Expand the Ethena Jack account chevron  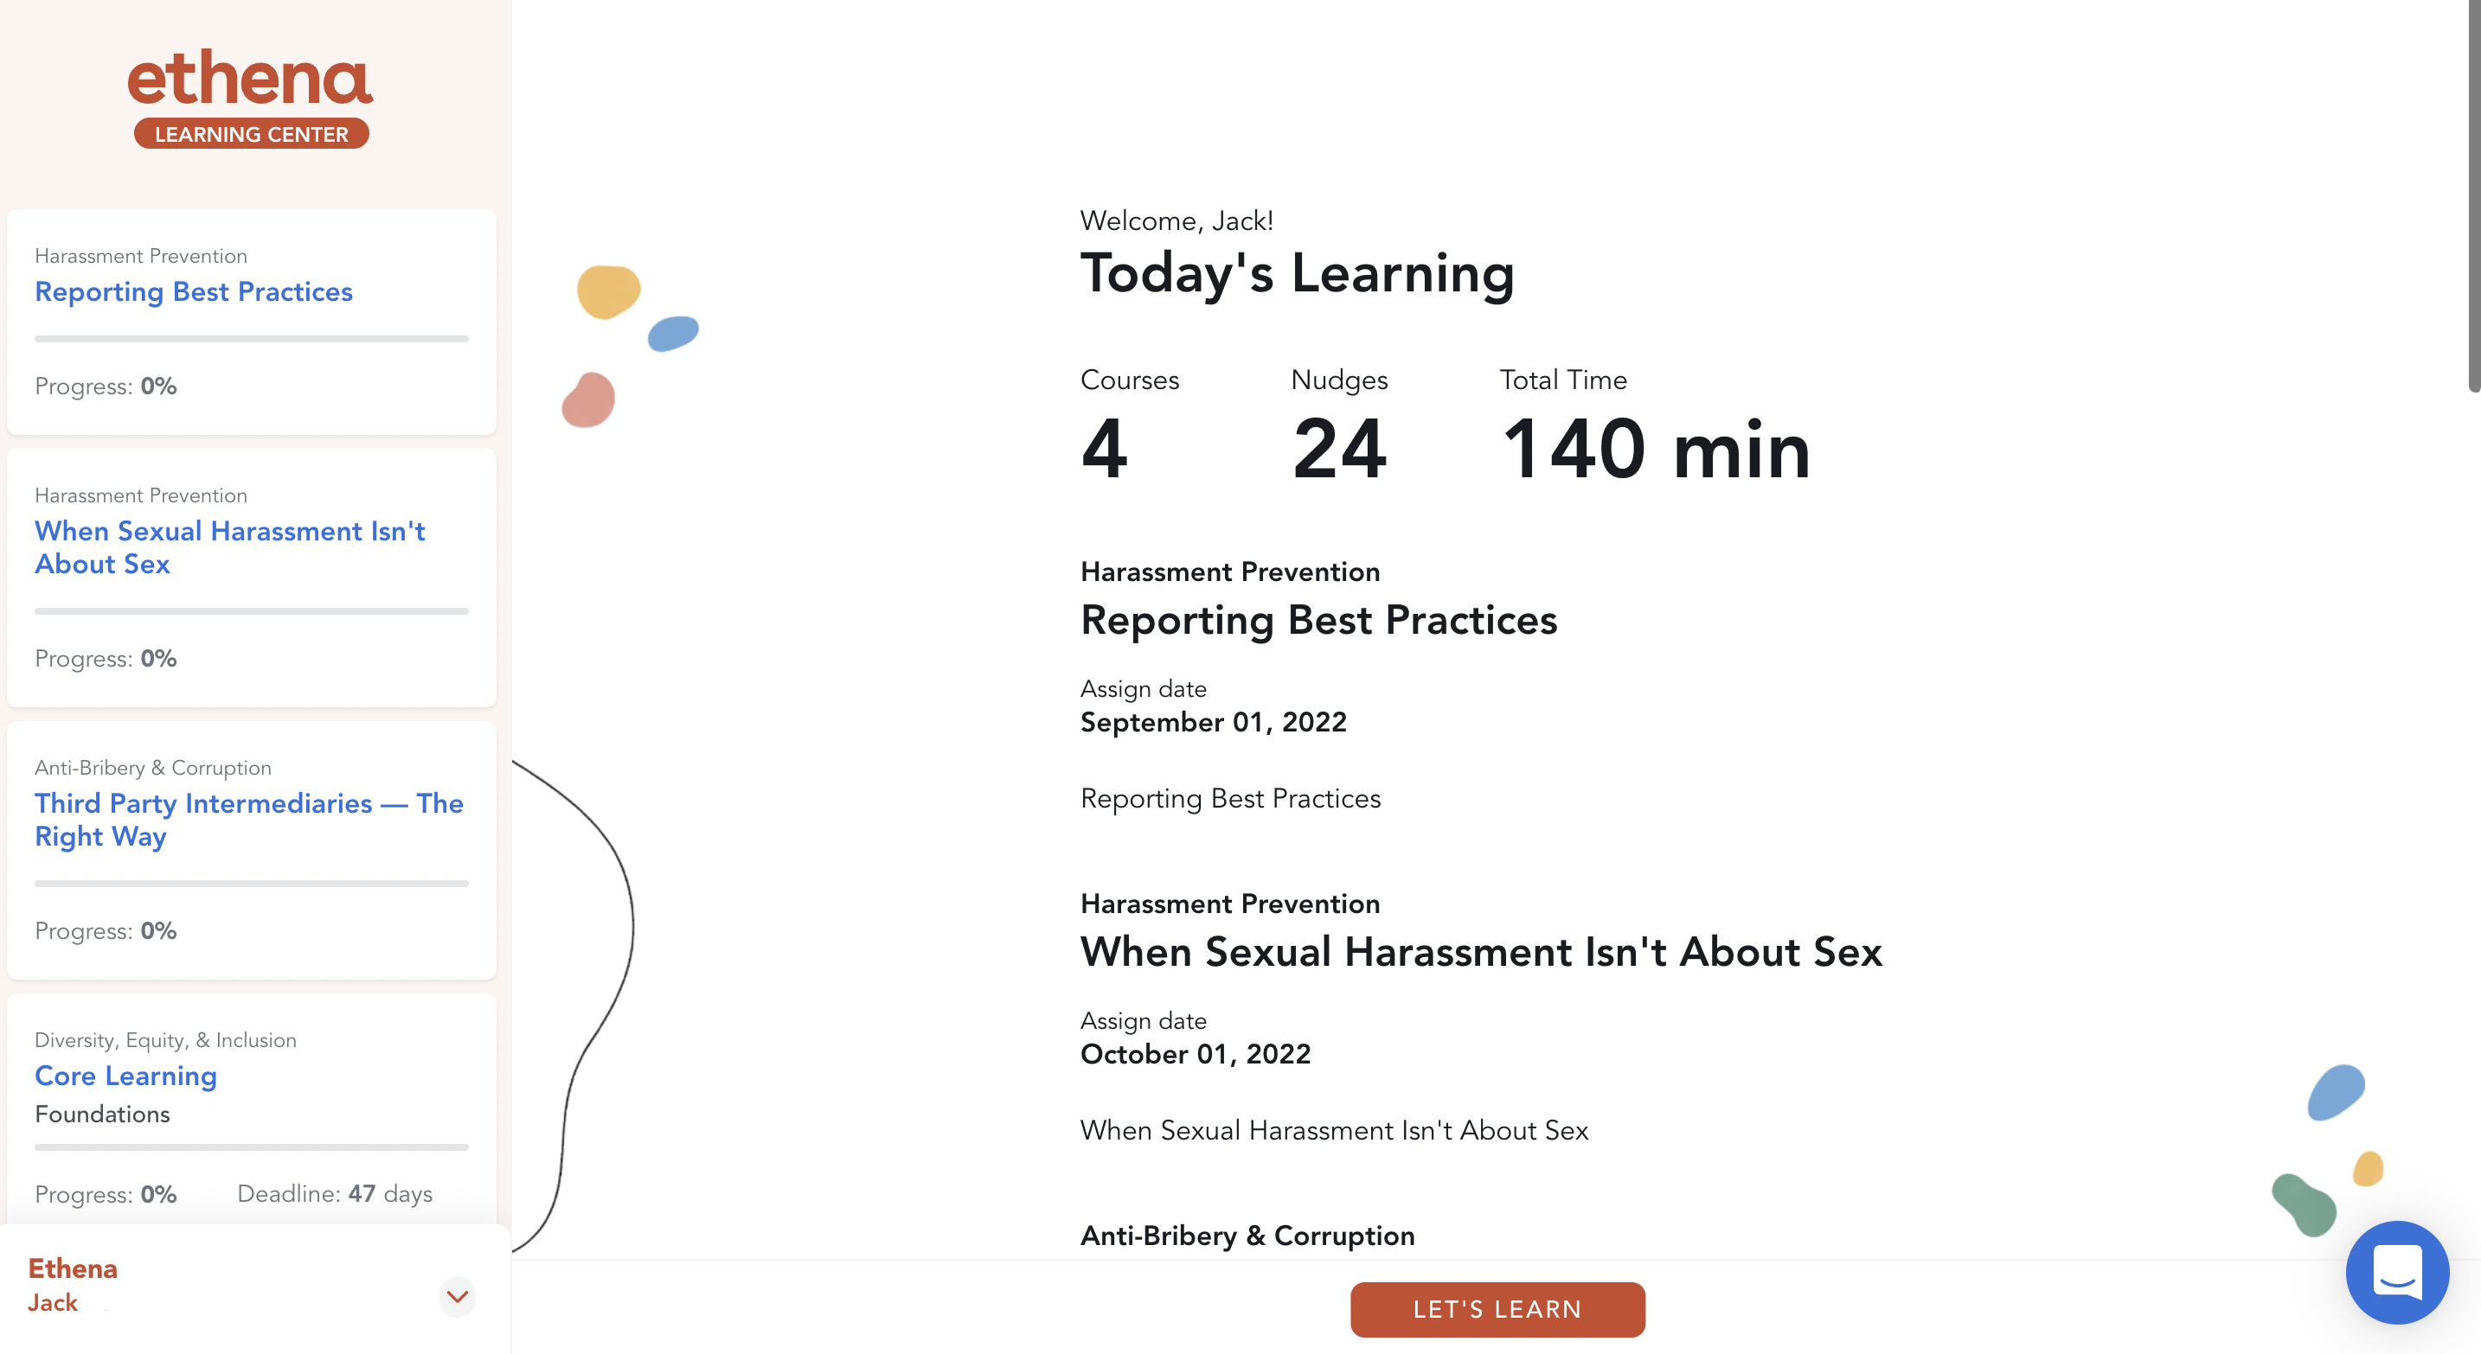coord(458,1296)
